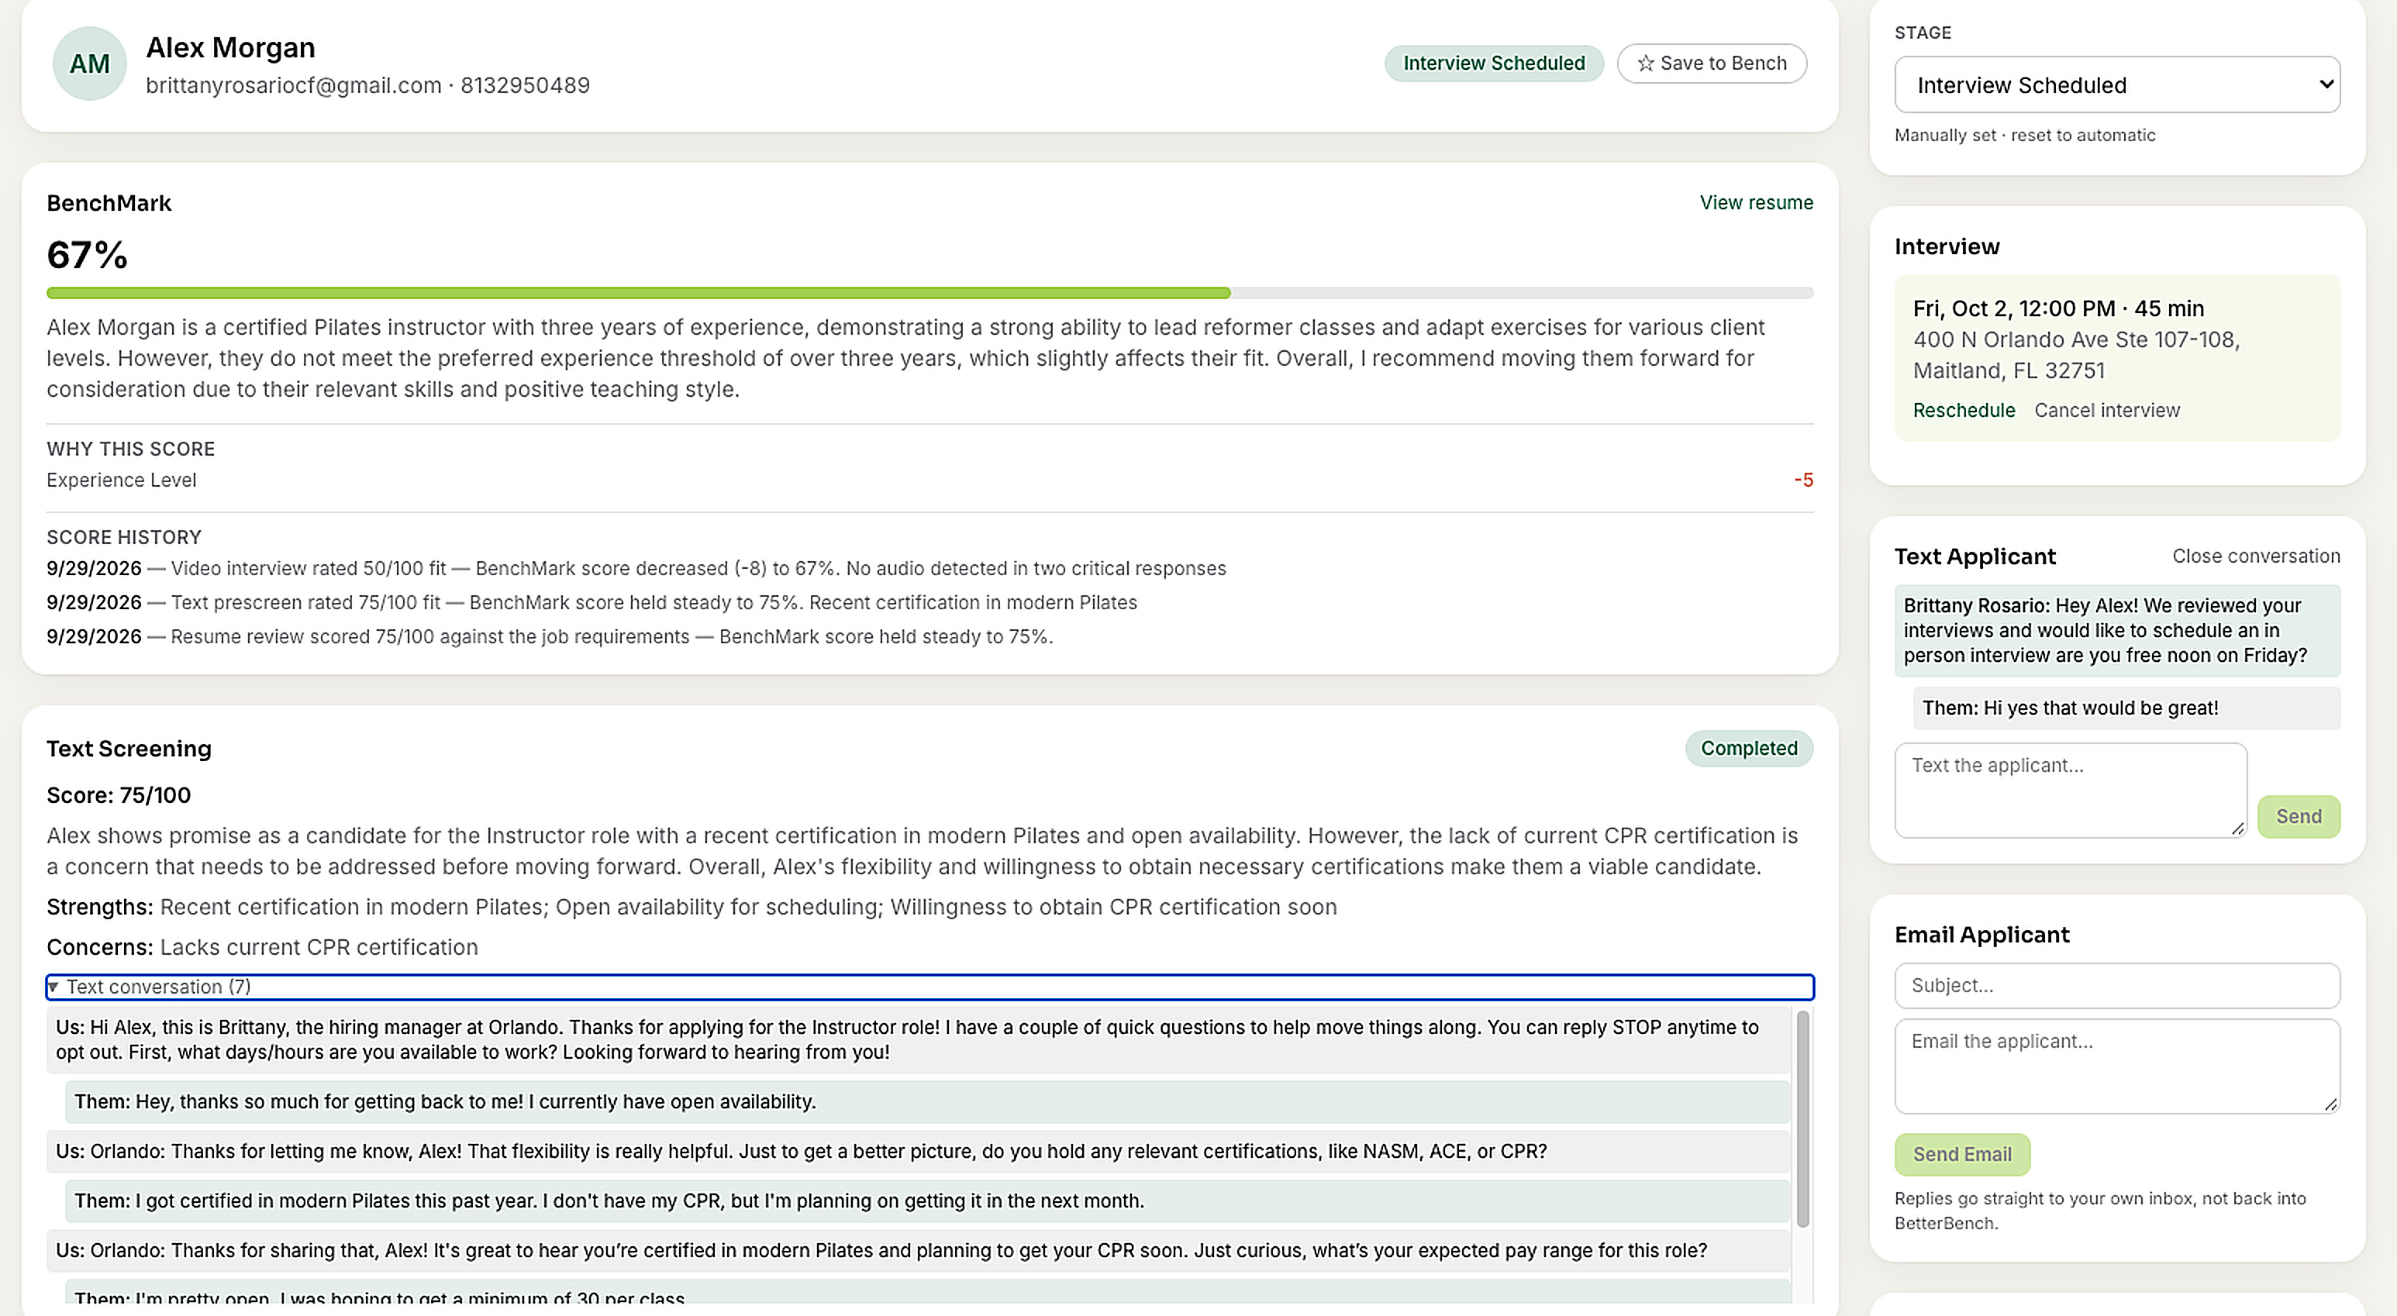The image size is (2397, 1316).
Task: Click the Hi yes that would be great reply
Action: (2126, 708)
